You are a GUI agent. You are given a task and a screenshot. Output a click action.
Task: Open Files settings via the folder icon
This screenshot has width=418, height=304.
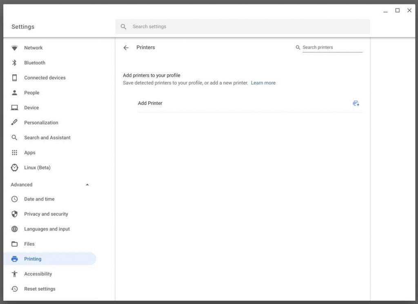[15, 244]
